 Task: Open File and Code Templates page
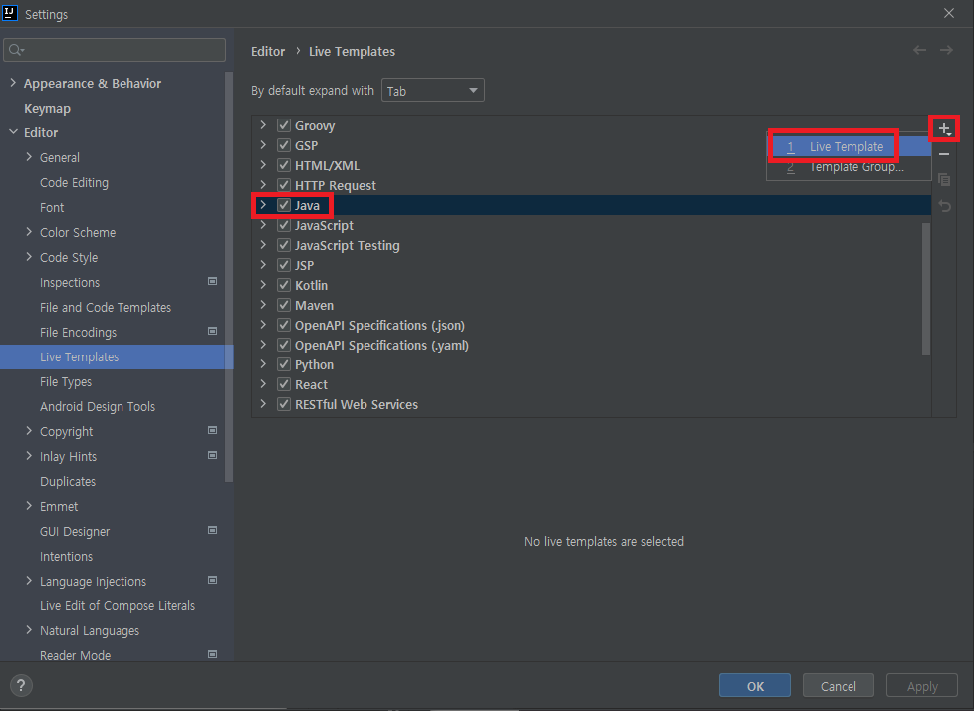point(106,307)
